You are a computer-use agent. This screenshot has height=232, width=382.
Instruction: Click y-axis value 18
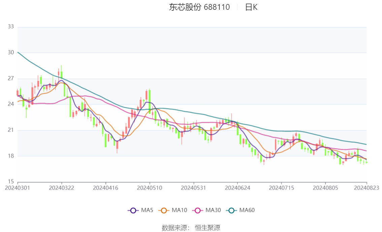(x=11, y=156)
